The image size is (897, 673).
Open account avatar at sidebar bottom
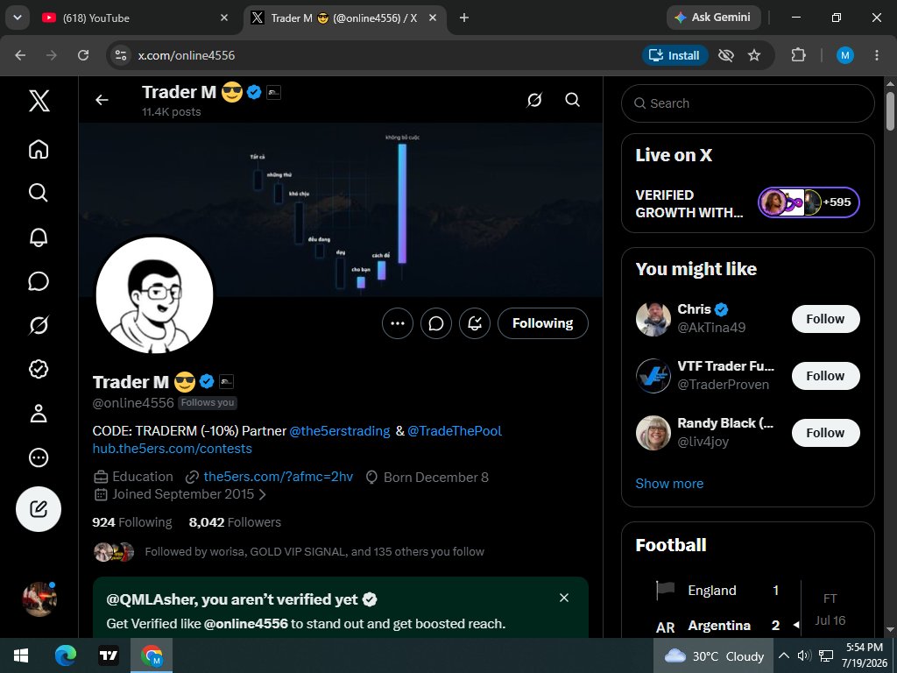tap(39, 599)
